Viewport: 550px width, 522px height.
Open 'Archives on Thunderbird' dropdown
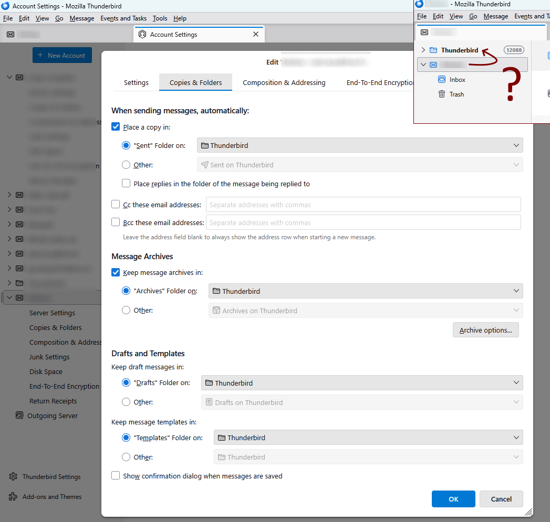pyautogui.click(x=366, y=311)
